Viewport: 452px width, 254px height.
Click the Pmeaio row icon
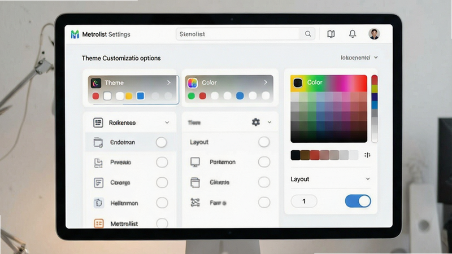(98, 163)
